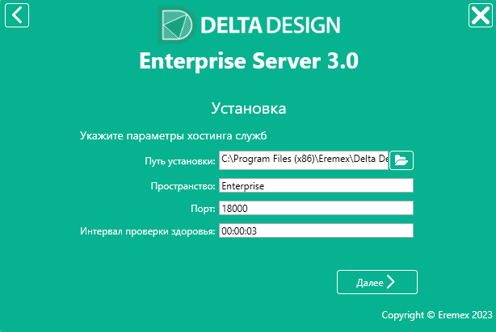Image resolution: width=496 pixels, height=332 pixels.
Task: Click the Укажите параметры хостинга служб text
Action: [x=174, y=135]
